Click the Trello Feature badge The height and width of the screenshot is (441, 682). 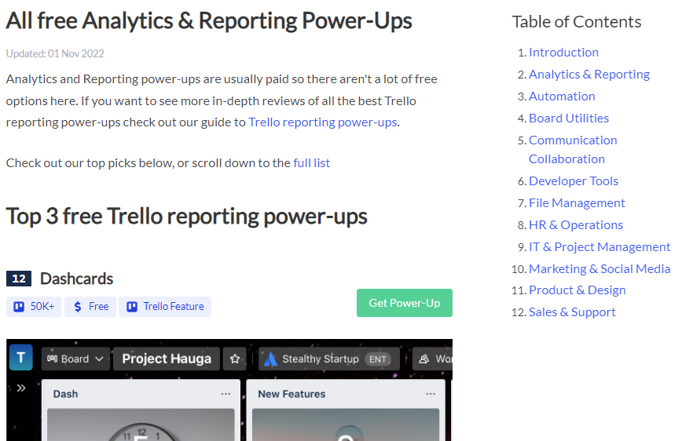(165, 307)
